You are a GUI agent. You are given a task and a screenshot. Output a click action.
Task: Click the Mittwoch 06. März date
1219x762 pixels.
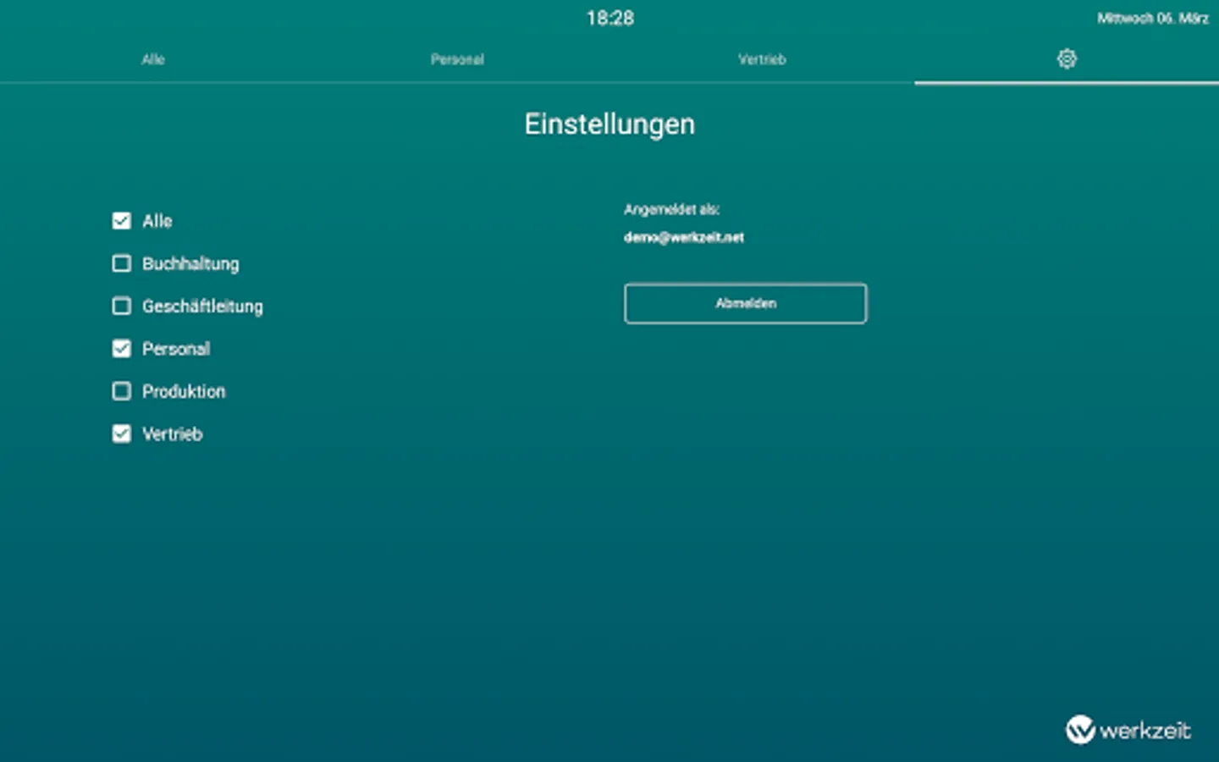[1153, 18]
